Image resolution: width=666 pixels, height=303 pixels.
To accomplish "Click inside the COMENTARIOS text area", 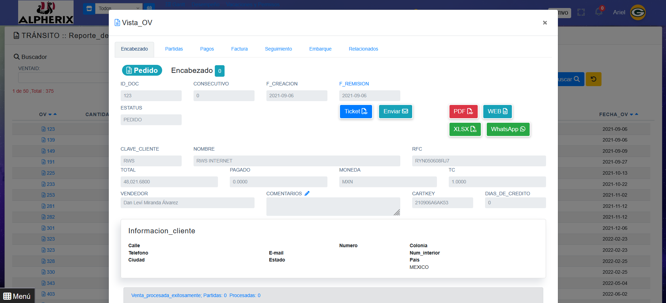I will [x=333, y=206].
